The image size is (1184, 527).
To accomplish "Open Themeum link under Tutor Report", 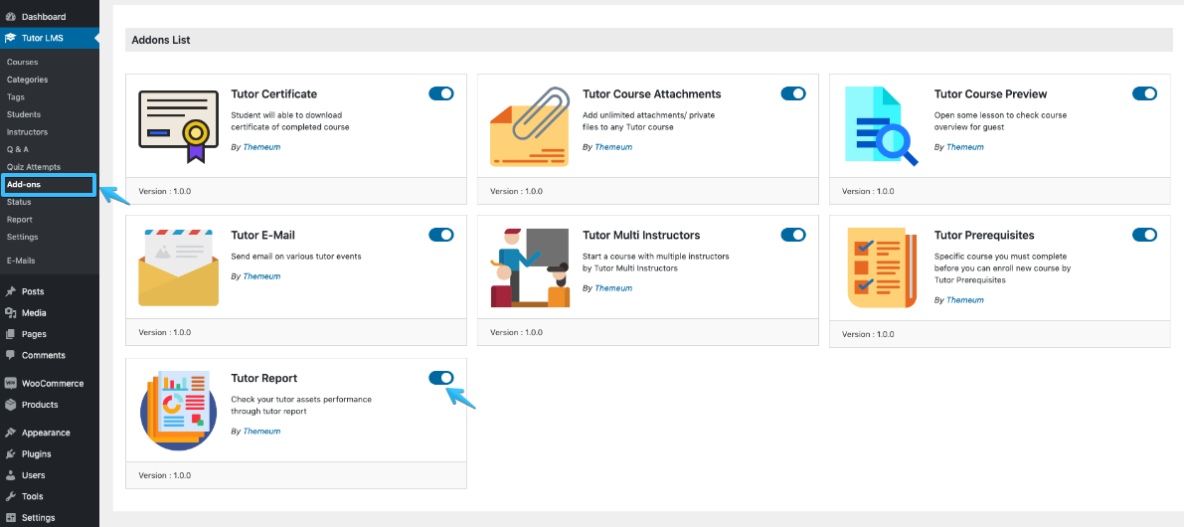I will click(261, 432).
